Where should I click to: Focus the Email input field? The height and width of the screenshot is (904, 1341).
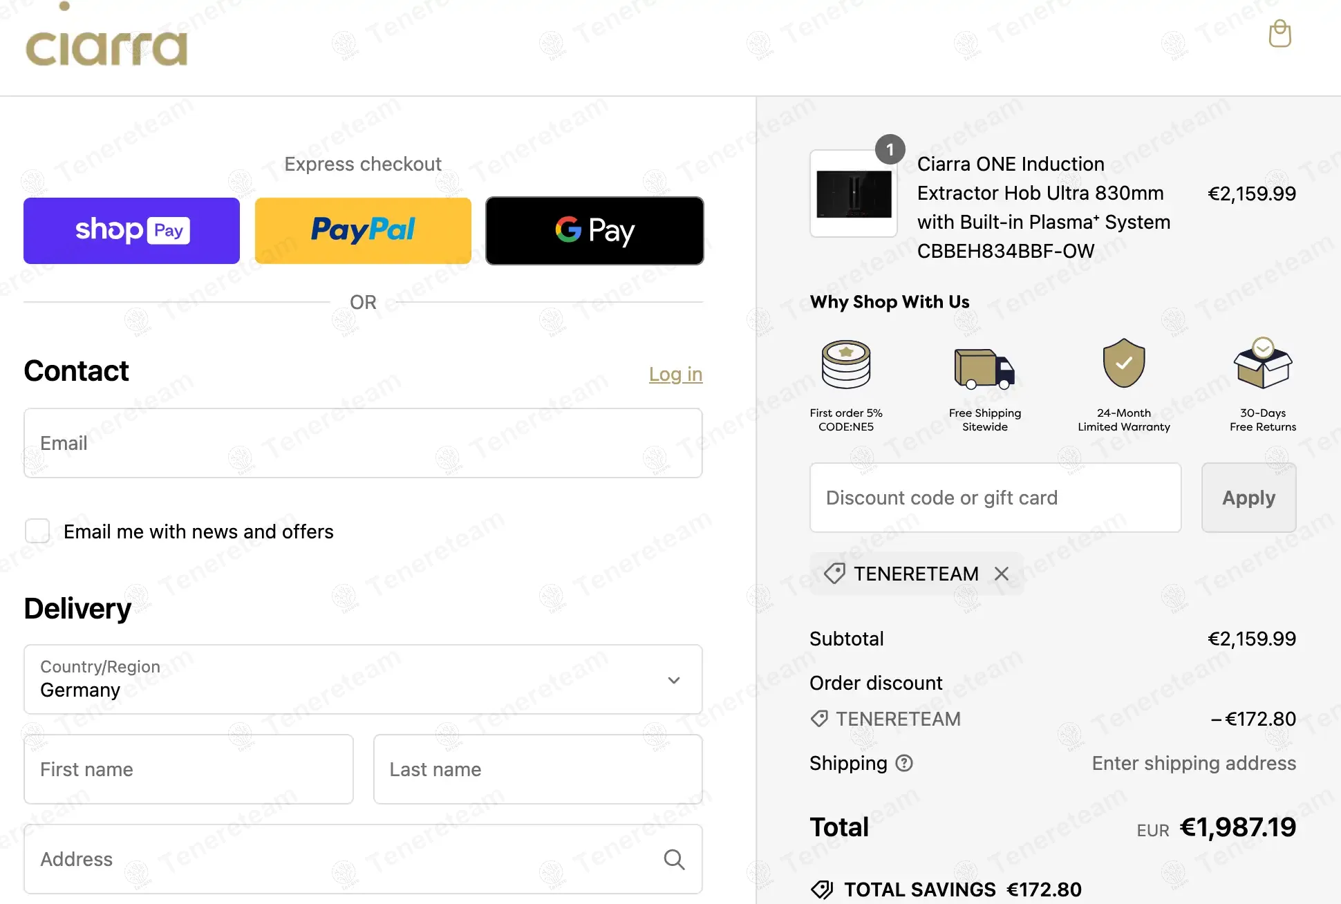coord(363,443)
